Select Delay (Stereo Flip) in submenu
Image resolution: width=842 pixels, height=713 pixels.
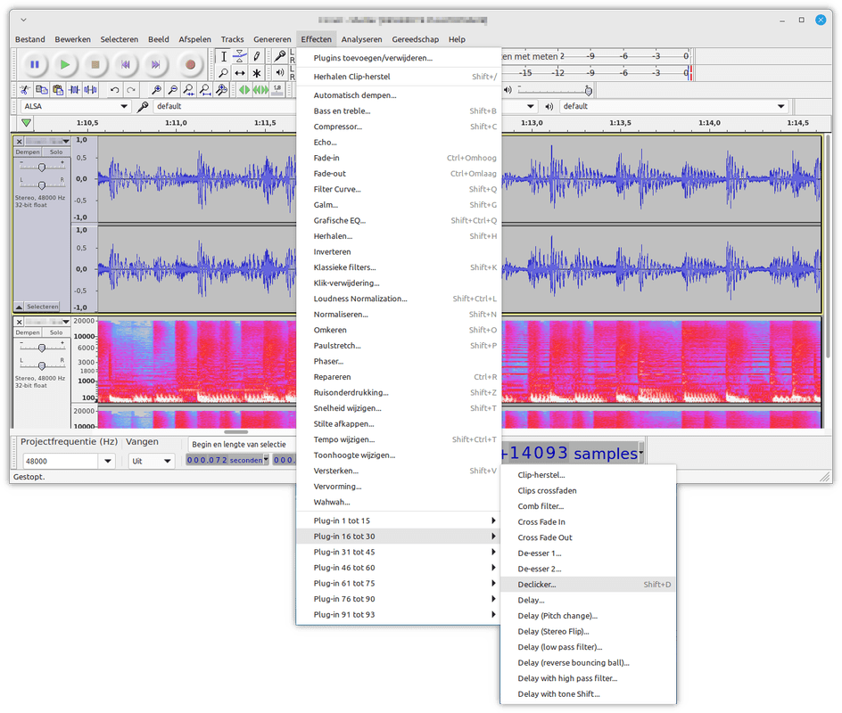coord(588,632)
